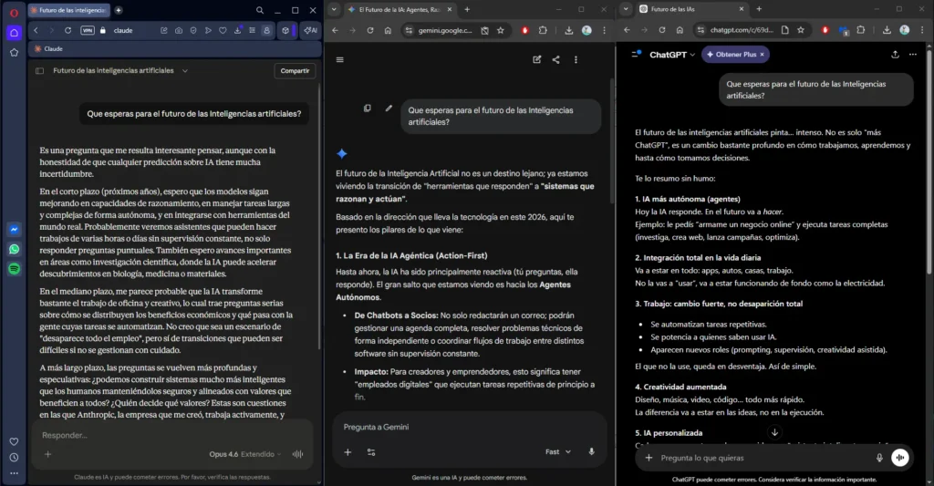This screenshot has height=486, width=934.
Task: Take Opera snapshot with camera icon
Action: click(179, 30)
